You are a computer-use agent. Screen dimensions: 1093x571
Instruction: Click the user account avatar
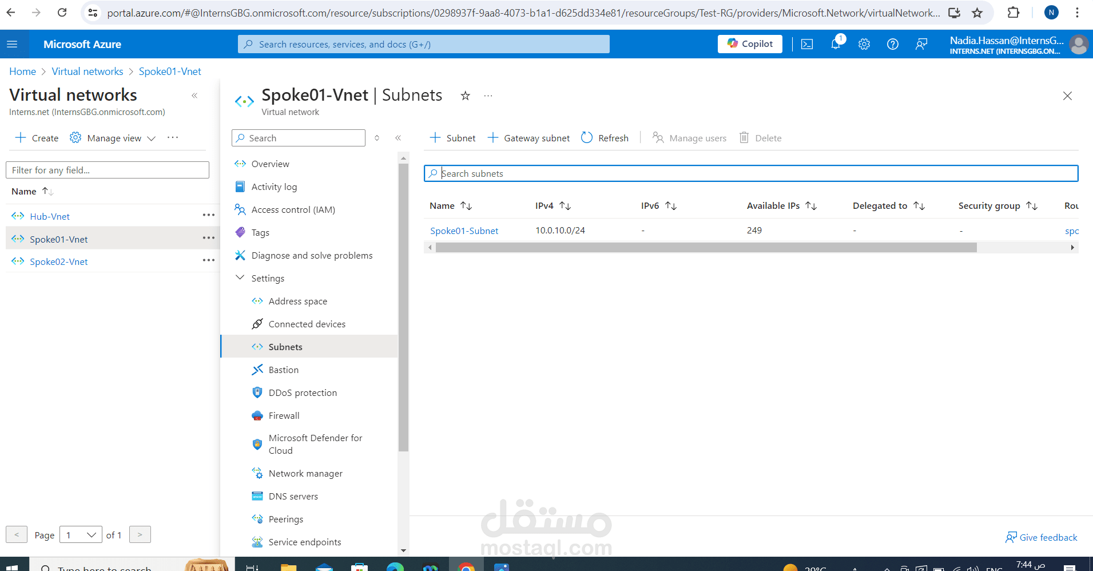pos(1079,45)
